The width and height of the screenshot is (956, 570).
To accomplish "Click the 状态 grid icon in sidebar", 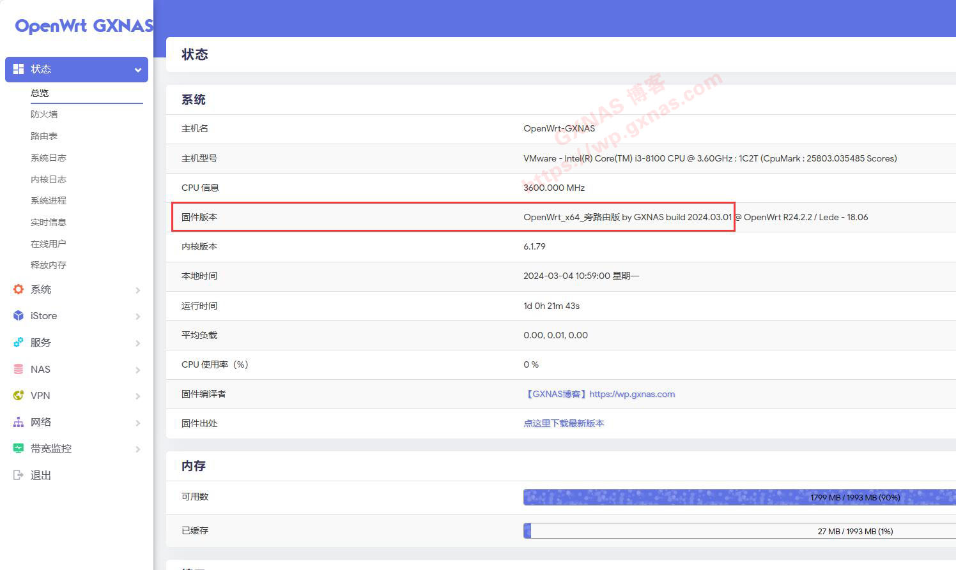I will pyautogui.click(x=19, y=69).
